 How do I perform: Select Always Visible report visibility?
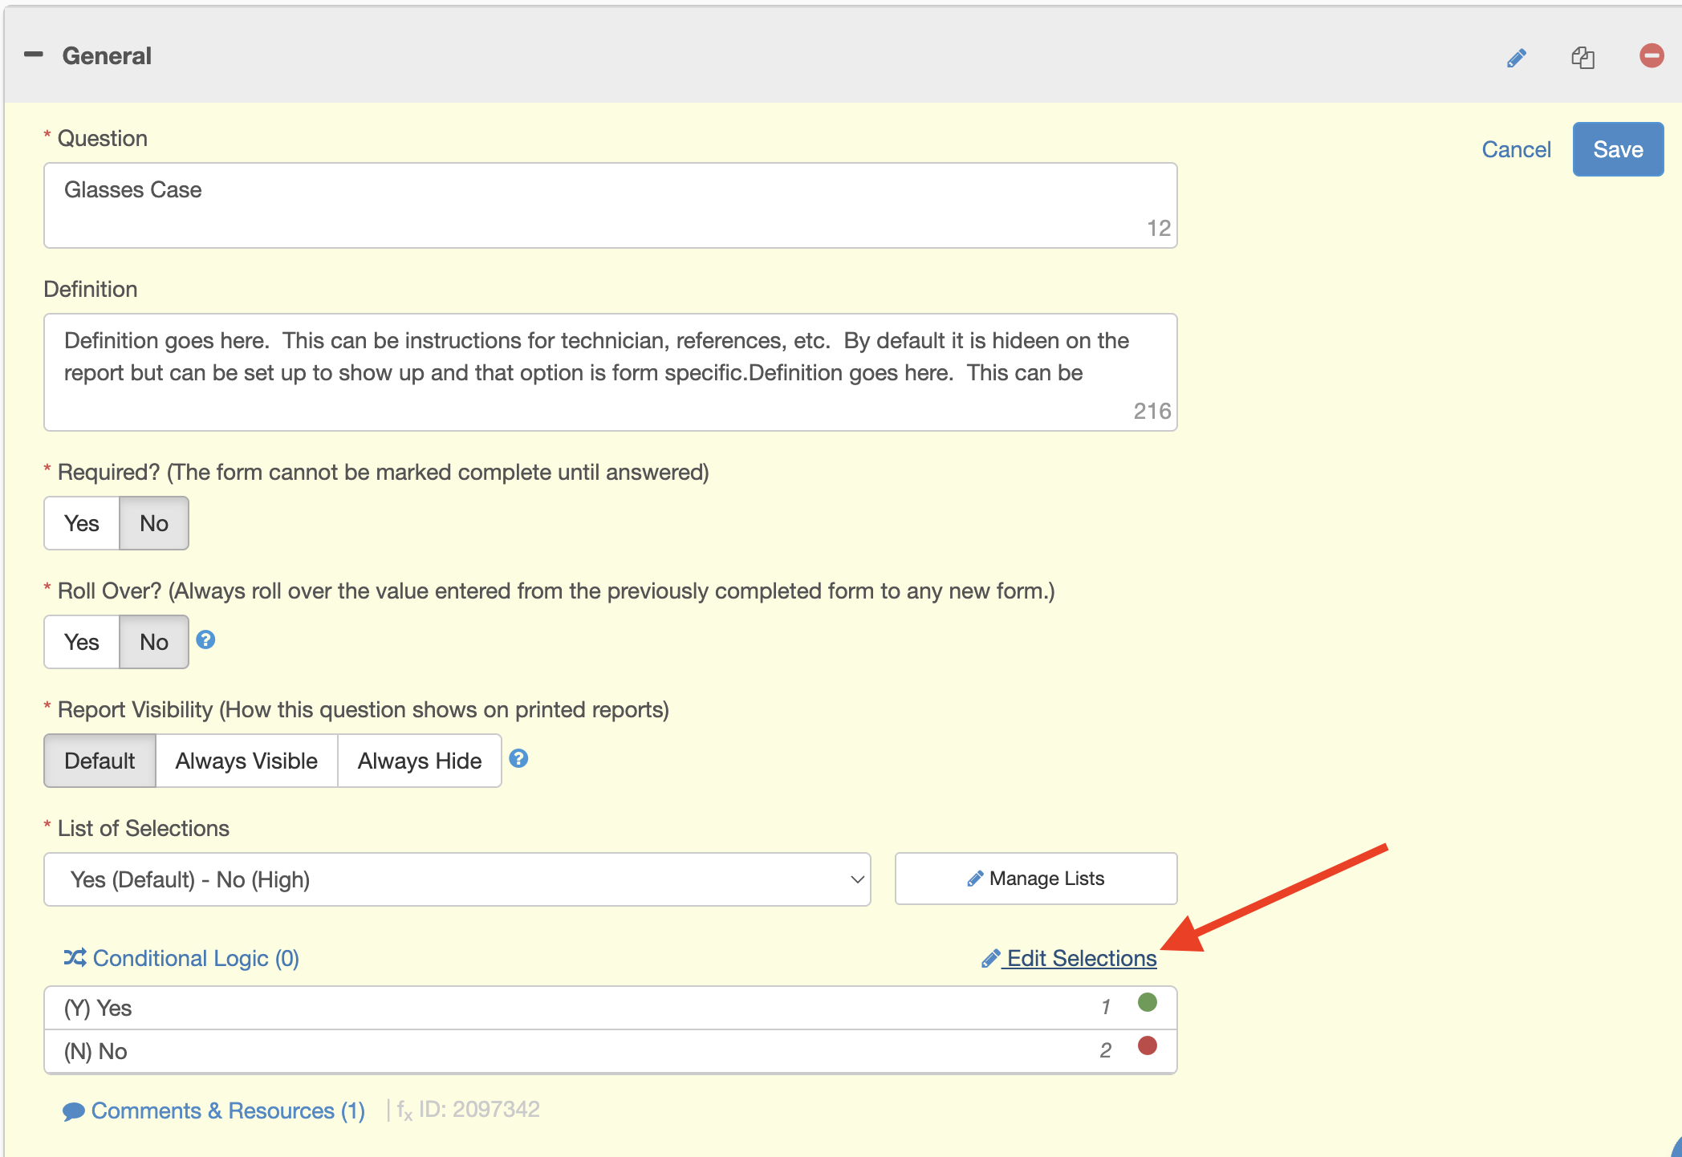click(246, 761)
